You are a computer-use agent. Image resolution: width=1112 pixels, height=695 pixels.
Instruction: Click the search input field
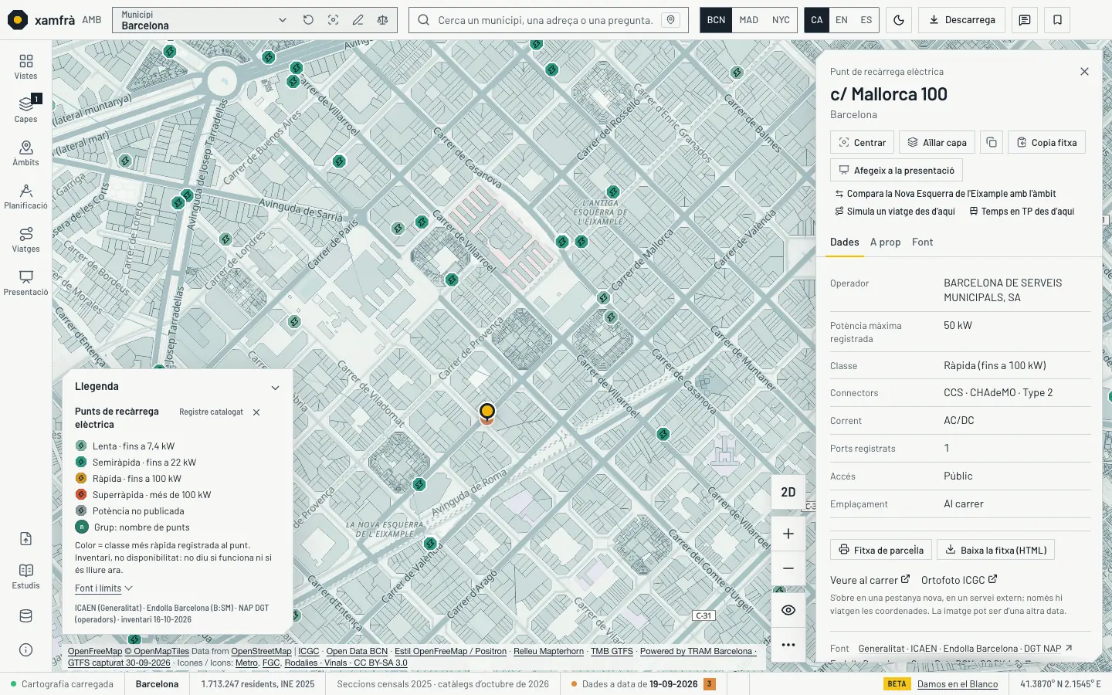point(545,20)
